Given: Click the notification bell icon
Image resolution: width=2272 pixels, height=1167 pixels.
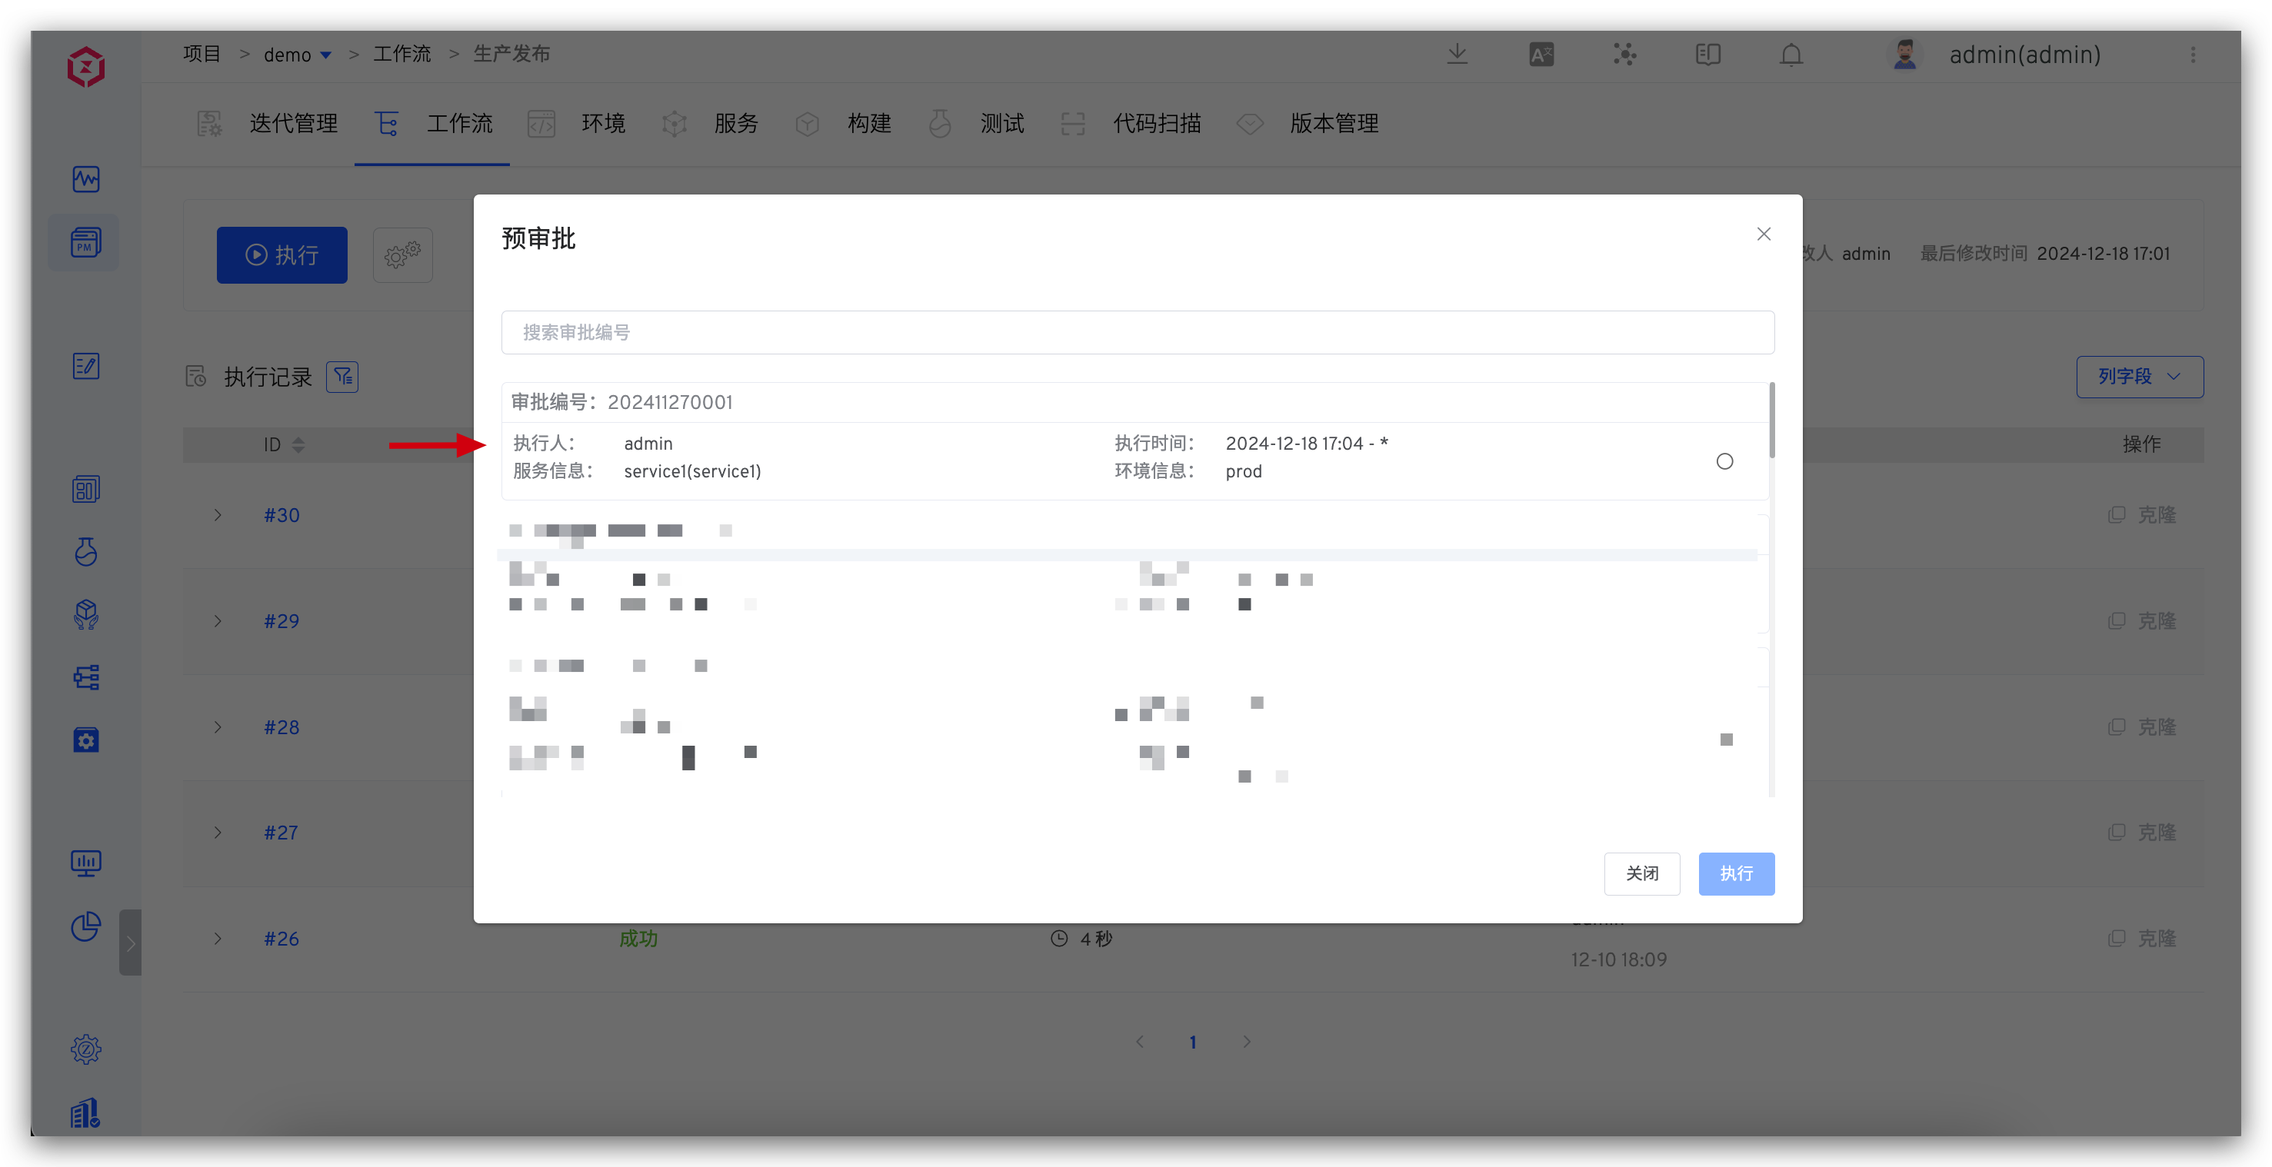Looking at the screenshot, I should click(x=1791, y=55).
